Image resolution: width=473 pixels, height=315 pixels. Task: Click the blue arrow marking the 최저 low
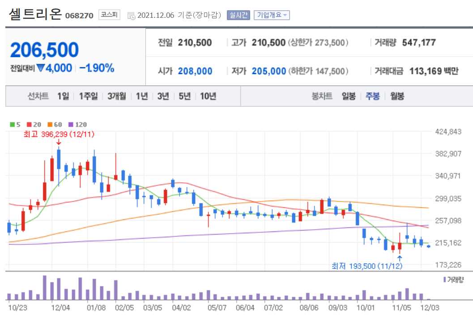pyautogui.click(x=399, y=258)
